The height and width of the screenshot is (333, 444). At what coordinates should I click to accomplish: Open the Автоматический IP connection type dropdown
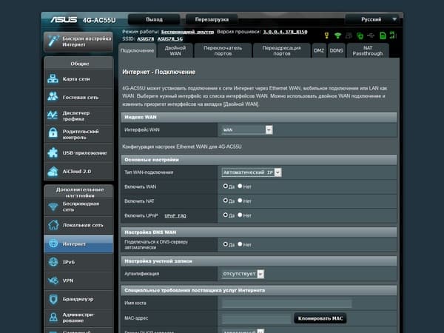point(252,172)
